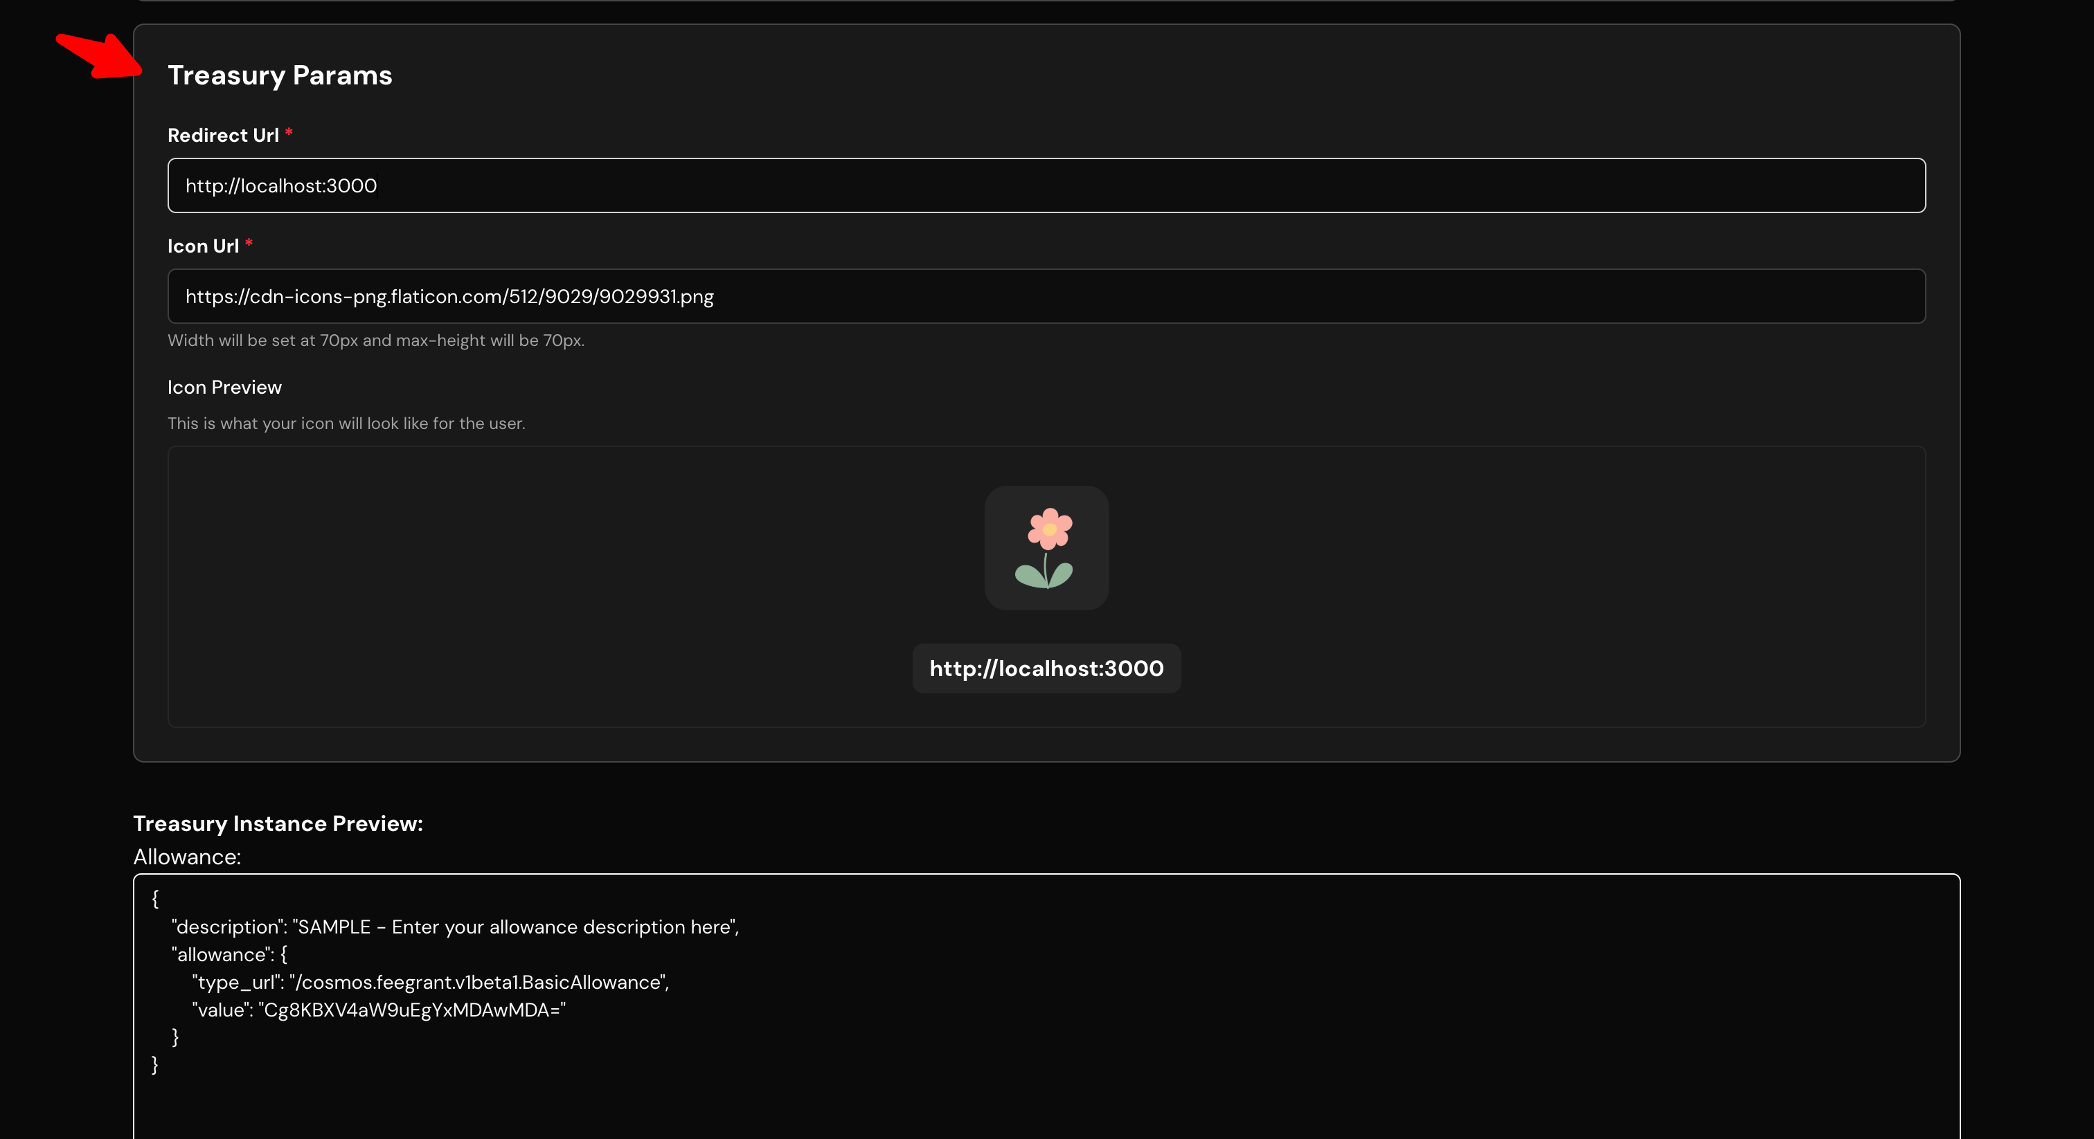The width and height of the screenshot is (2094, 1139).
Task: Click the "type_url" line in the JSON
Action: pos(431,981)
